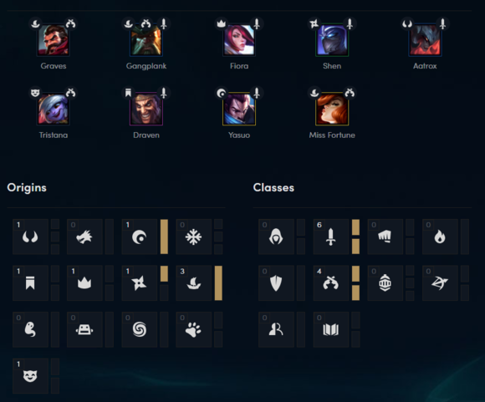Click the gold bar beside Pirate origin

[x=218, y=283]
